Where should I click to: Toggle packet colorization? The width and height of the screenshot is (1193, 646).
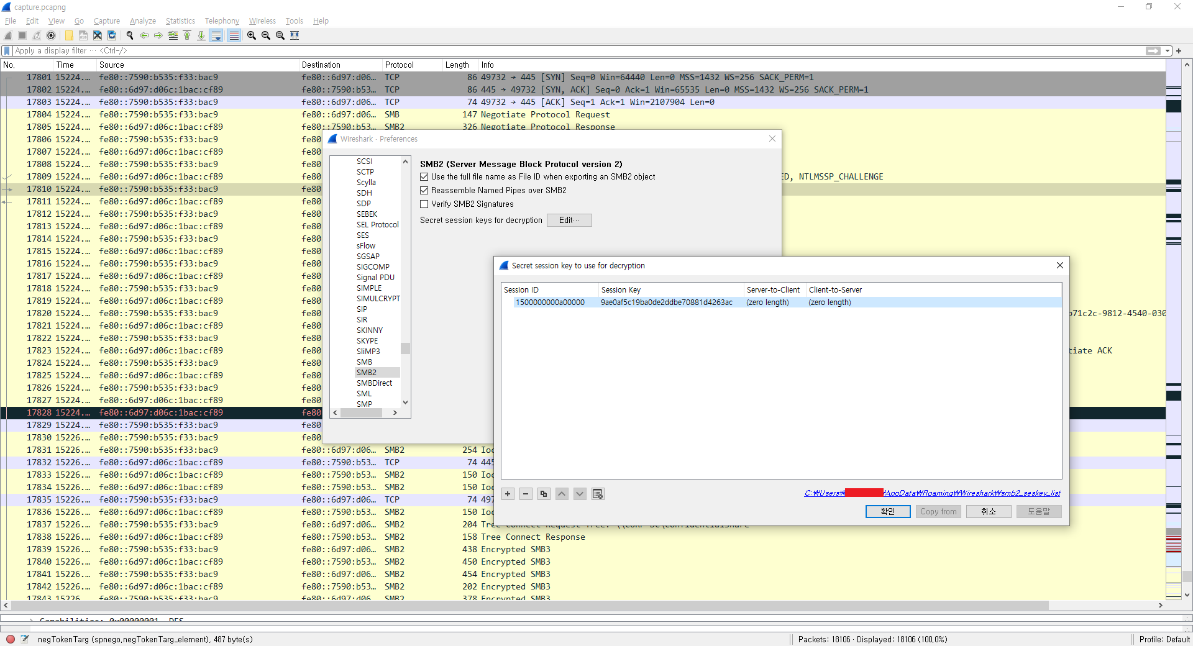pyautogui.click(x=234, y=35)
